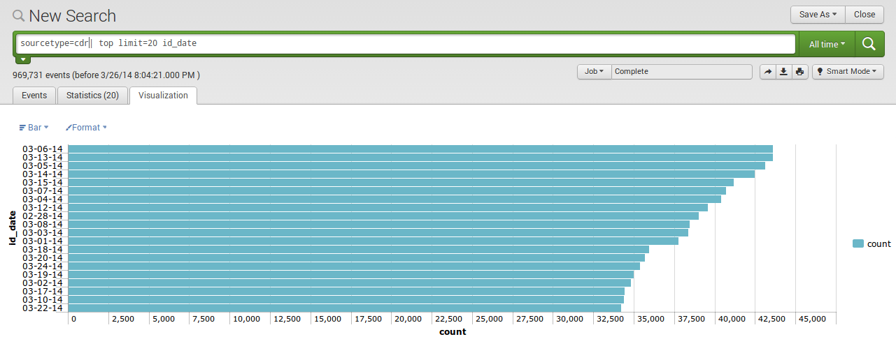The width and height of the screenshot is (896, 346).
Task: Switch to the Events tab
Action: [x=34, y=96]
